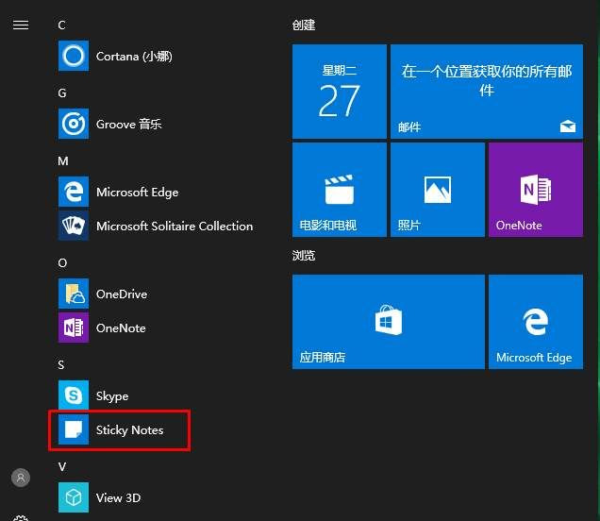Open Microsoft Edge in the app list
The width and height of the screenshot is (600, 521).
(136, 193)
